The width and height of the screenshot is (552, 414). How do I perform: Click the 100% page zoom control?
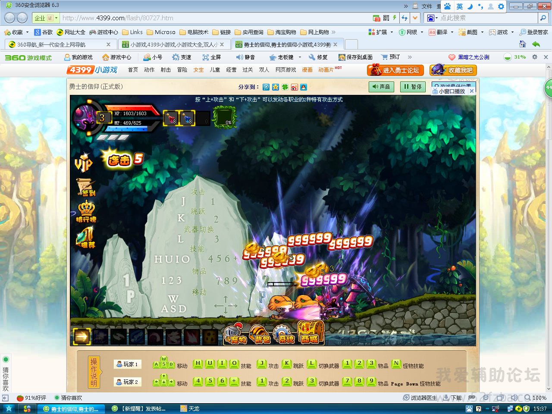click(535, 398)
